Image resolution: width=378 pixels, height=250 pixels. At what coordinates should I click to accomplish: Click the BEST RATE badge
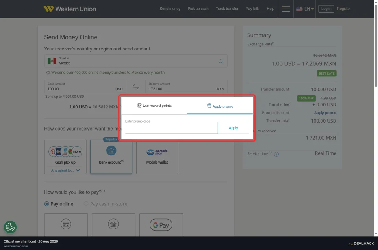326,73
